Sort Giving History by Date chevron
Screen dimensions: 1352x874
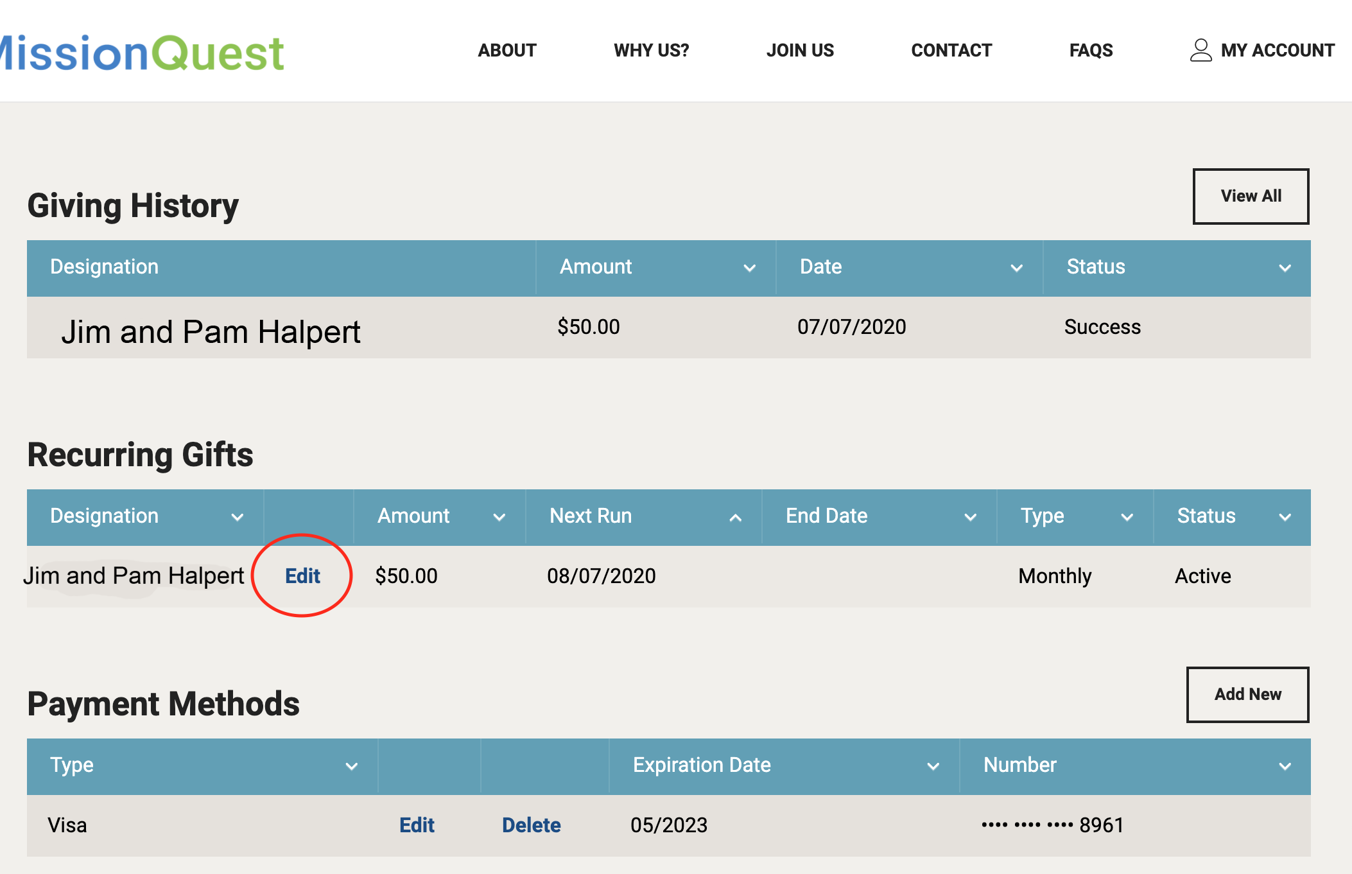[x=1016, y=268]
